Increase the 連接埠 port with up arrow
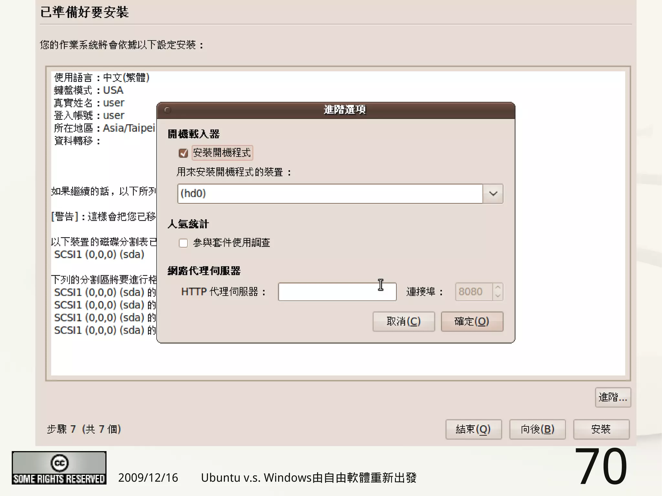 [x=498, y=287]
